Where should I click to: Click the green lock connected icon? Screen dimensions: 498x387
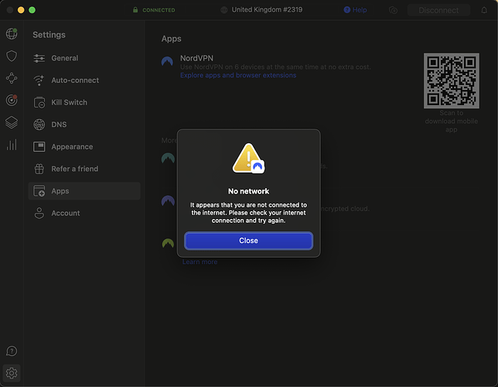point(135,10)
